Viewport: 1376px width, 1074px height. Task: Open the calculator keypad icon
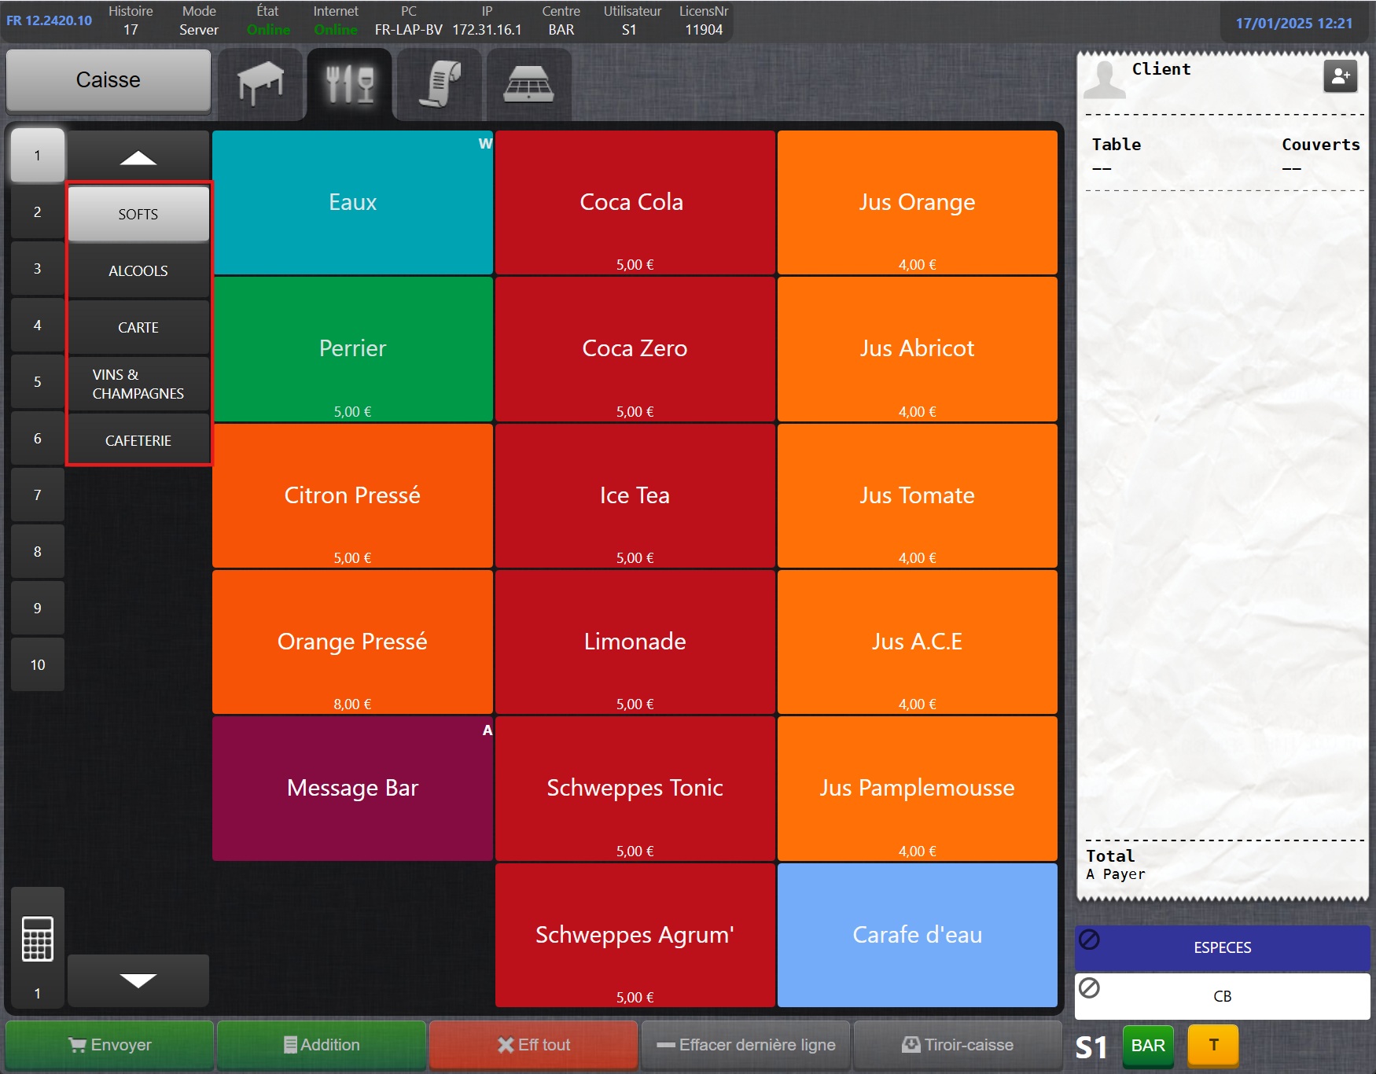(x=38, y=939)
